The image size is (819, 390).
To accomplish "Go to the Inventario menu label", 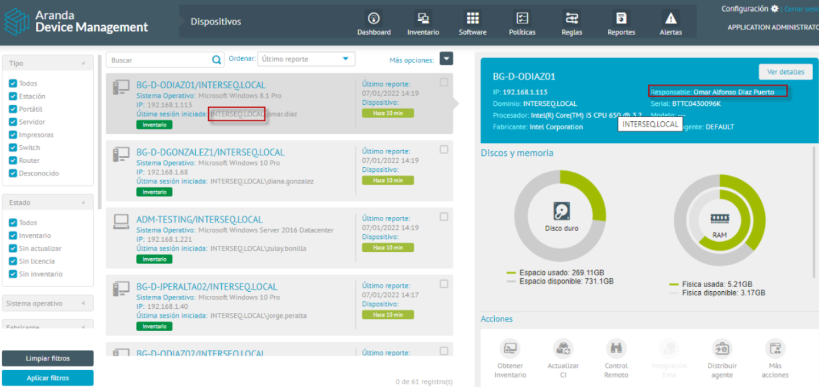I will [423, 32].
